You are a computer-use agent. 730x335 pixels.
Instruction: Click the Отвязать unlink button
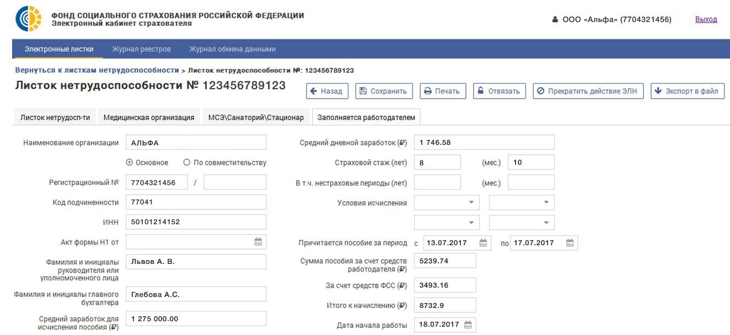coord(499,91)
